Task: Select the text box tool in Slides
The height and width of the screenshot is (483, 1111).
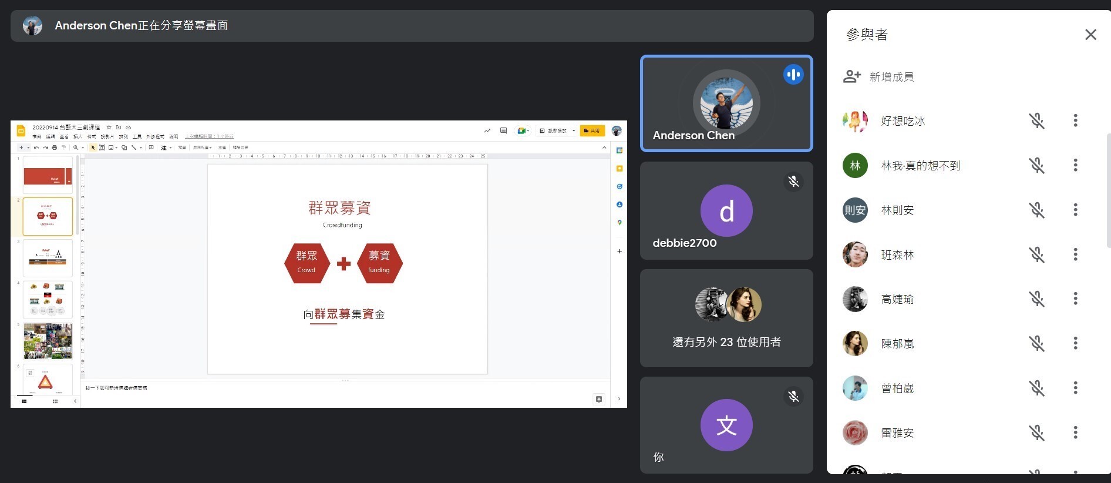Action: click(x=102, y=147)
